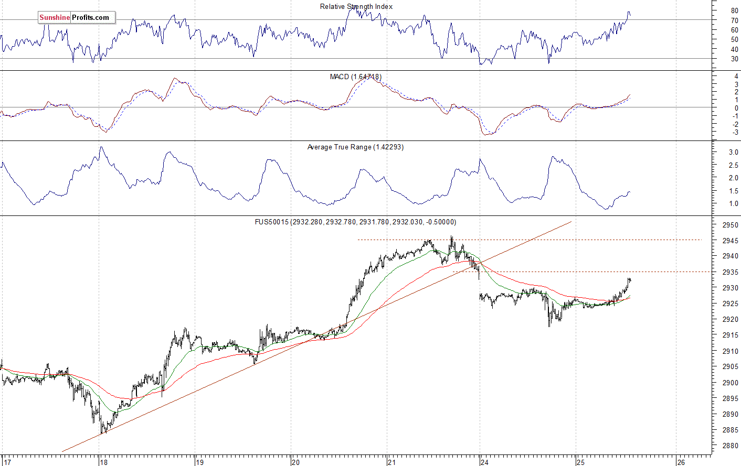Click the Average True Range (1.42293) label

(355, 147)
